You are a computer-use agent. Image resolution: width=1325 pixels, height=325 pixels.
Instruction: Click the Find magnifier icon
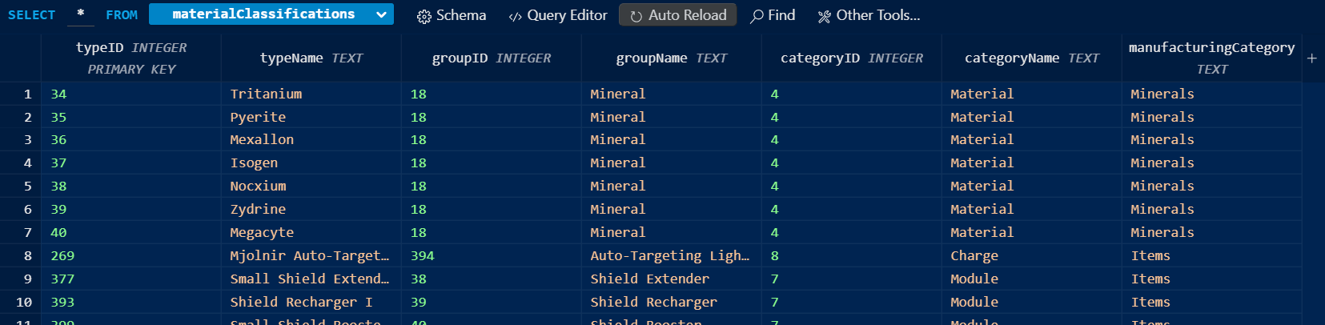[756, 16]
